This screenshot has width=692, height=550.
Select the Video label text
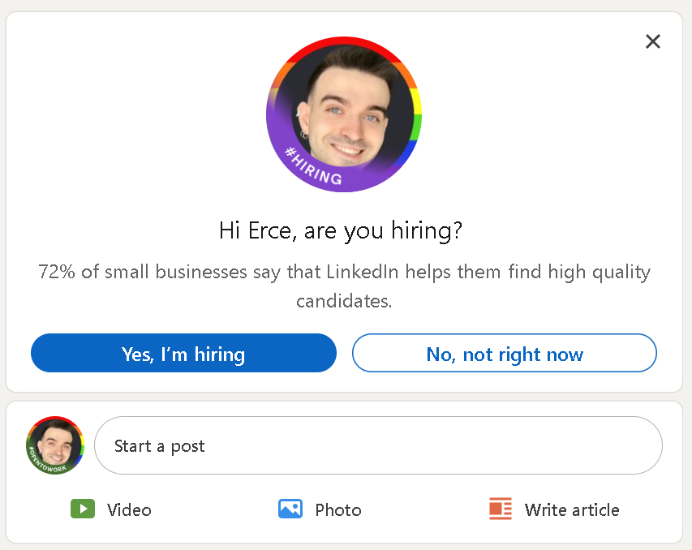coord(129,509)
